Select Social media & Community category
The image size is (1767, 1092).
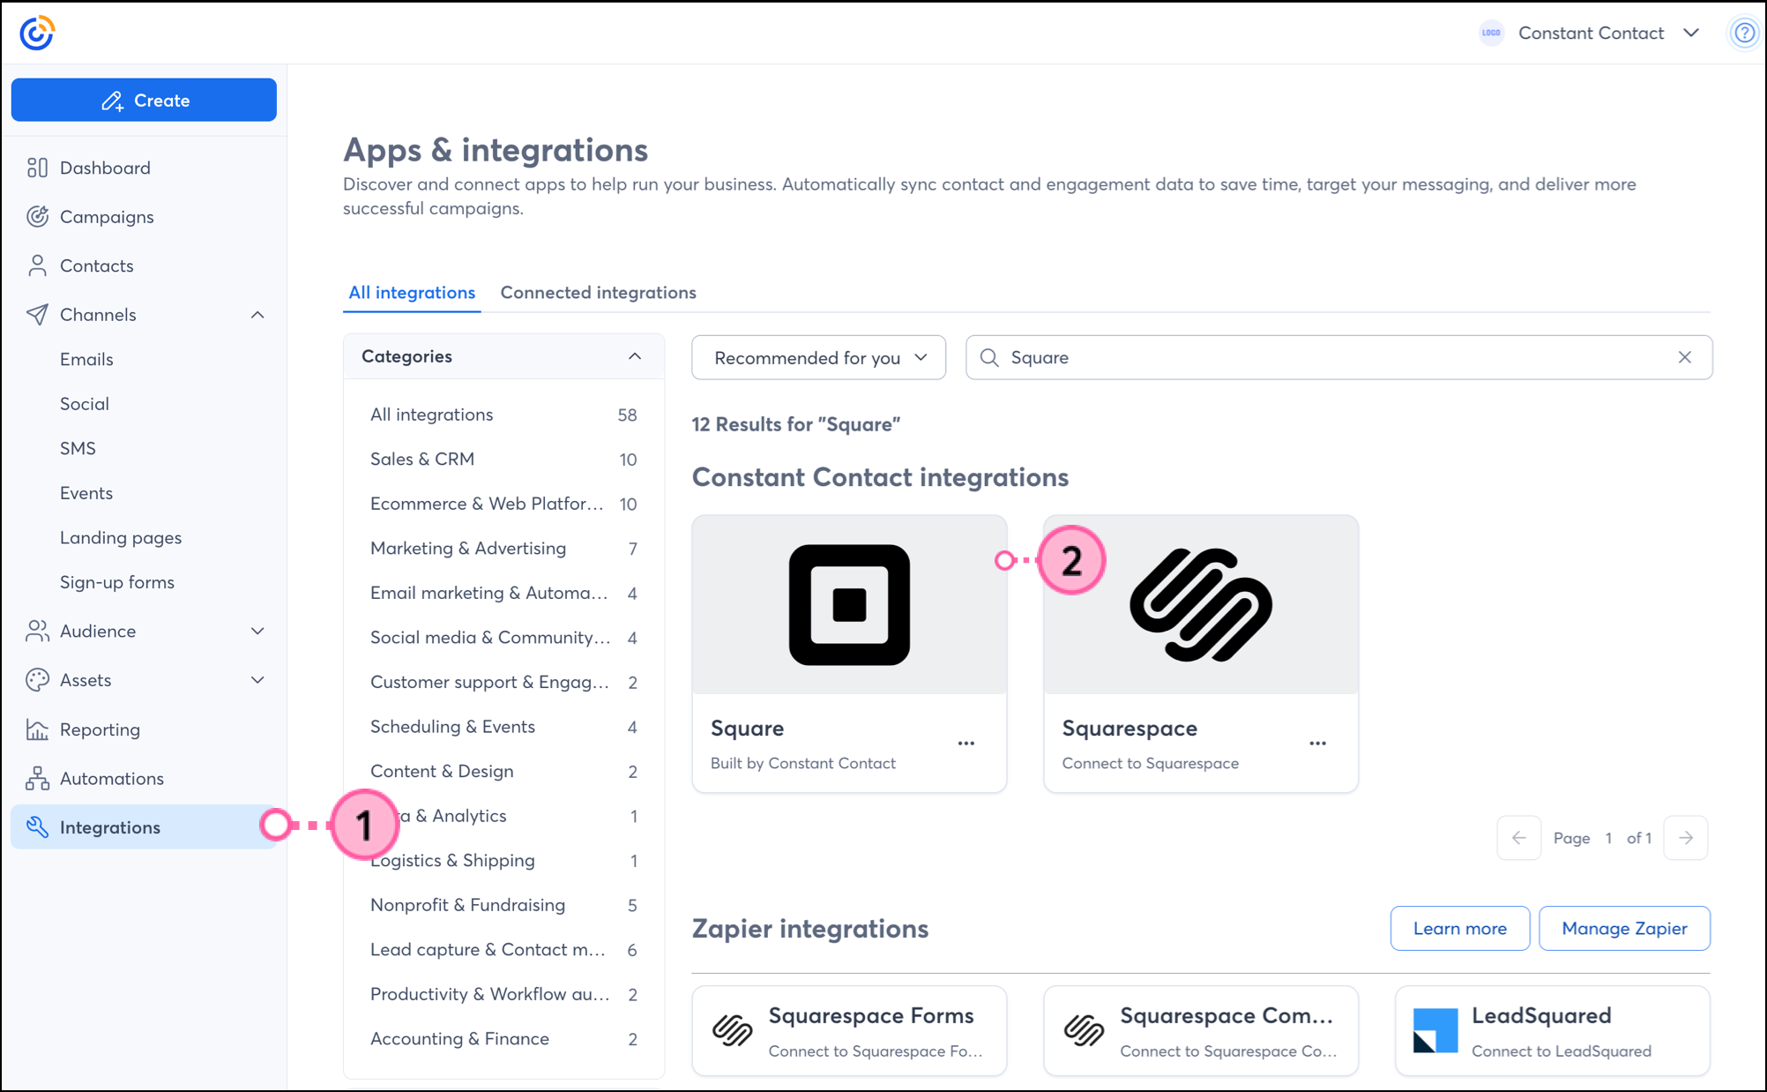pyautogui.click(x=503, y=637)
